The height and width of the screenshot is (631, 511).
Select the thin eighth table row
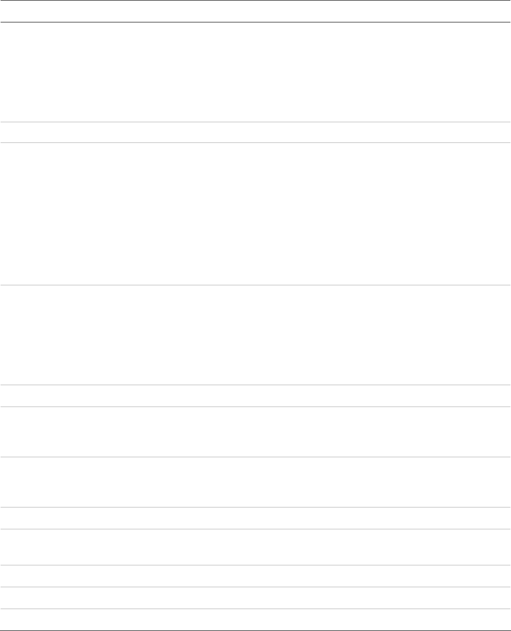pyautogui.click(x=255, y=518)
